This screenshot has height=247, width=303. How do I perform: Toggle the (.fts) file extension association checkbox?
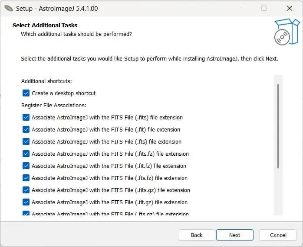[26, 142]
